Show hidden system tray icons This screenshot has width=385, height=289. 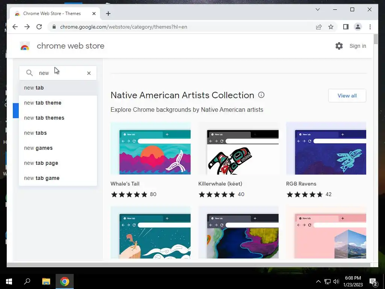point(318,281)
